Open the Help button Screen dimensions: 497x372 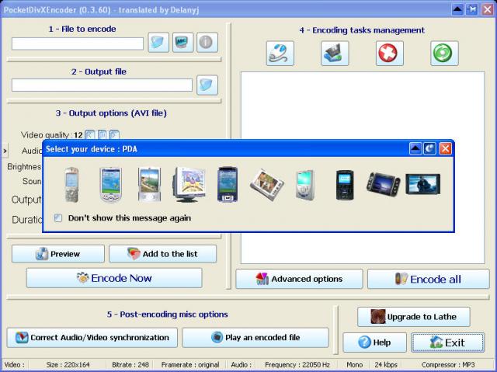tap(374, 342)
